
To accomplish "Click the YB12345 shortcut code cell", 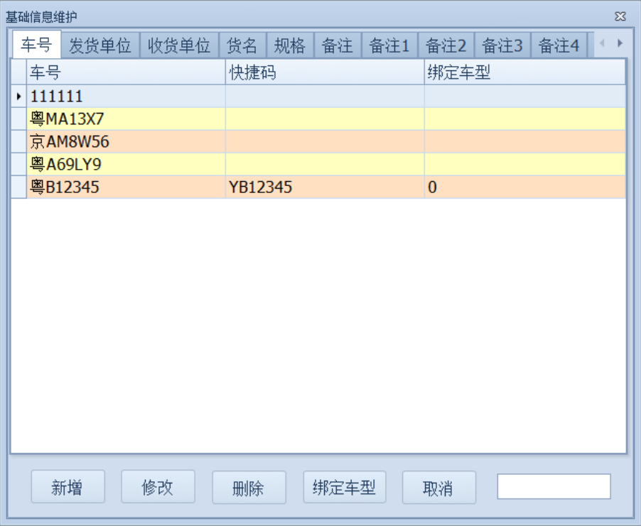I will click(325, 187).
